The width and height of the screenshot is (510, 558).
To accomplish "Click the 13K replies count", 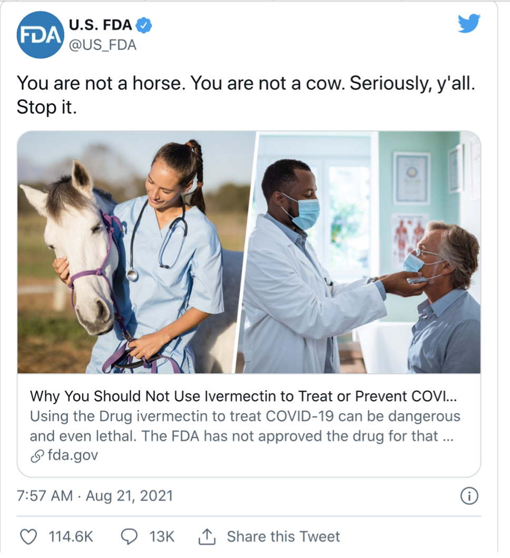I will point(162,536).
